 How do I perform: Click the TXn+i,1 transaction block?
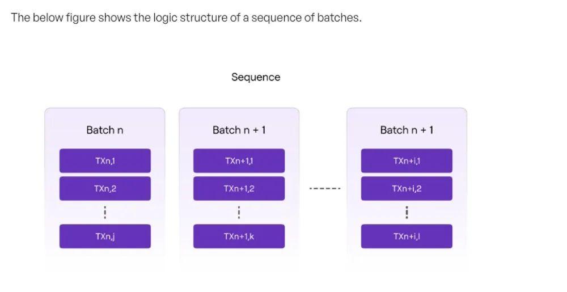407,161
